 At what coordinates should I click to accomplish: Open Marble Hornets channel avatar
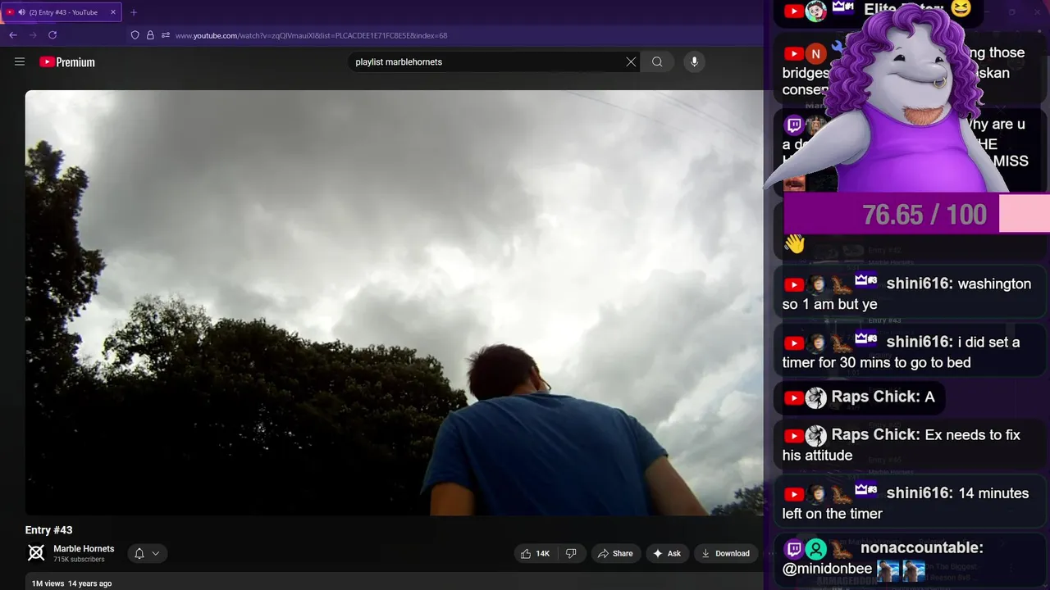[x=36, y=553]
